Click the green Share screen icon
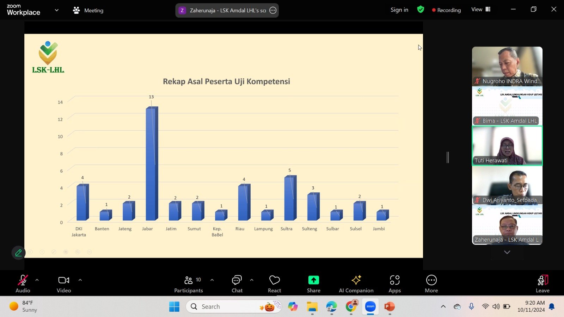This screenshot has height=317, width=564. pyautogui.click(x=313, y=280)
